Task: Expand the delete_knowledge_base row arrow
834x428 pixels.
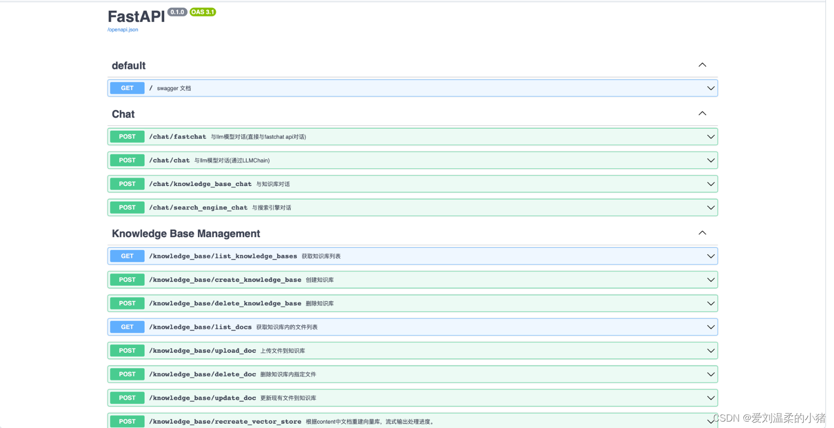Action: pyautogui.click(x=711, y=303)
